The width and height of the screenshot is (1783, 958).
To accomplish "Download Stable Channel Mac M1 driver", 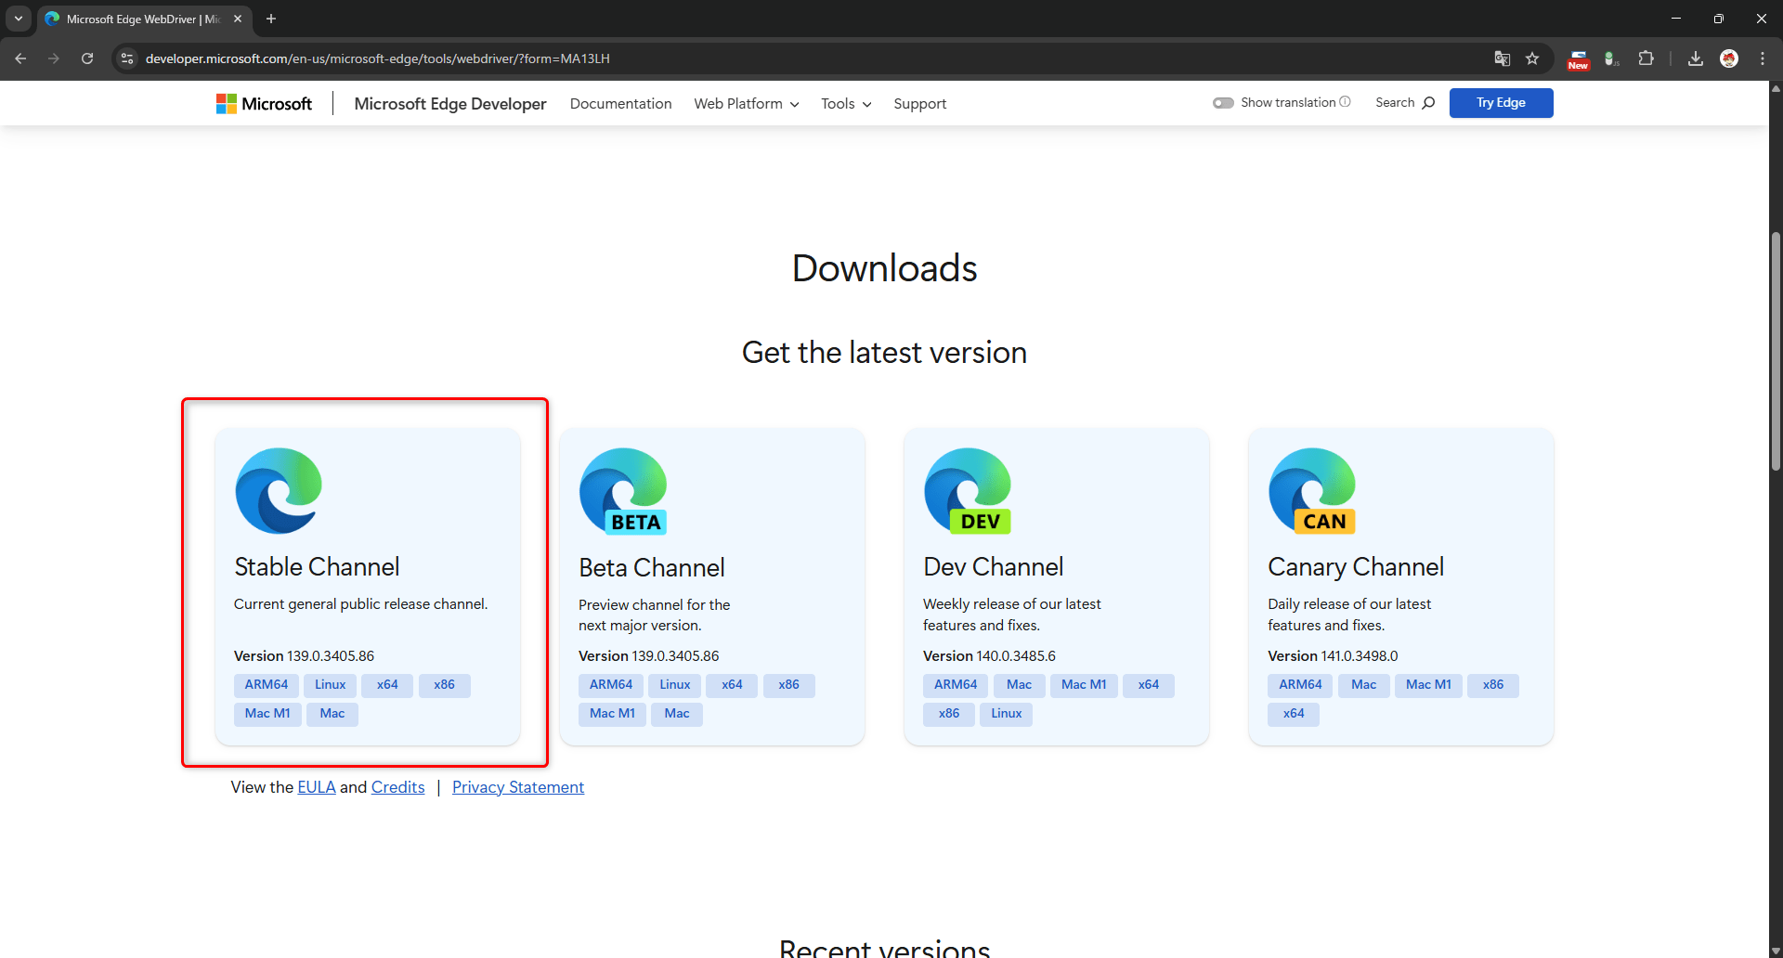I will 267,714.
